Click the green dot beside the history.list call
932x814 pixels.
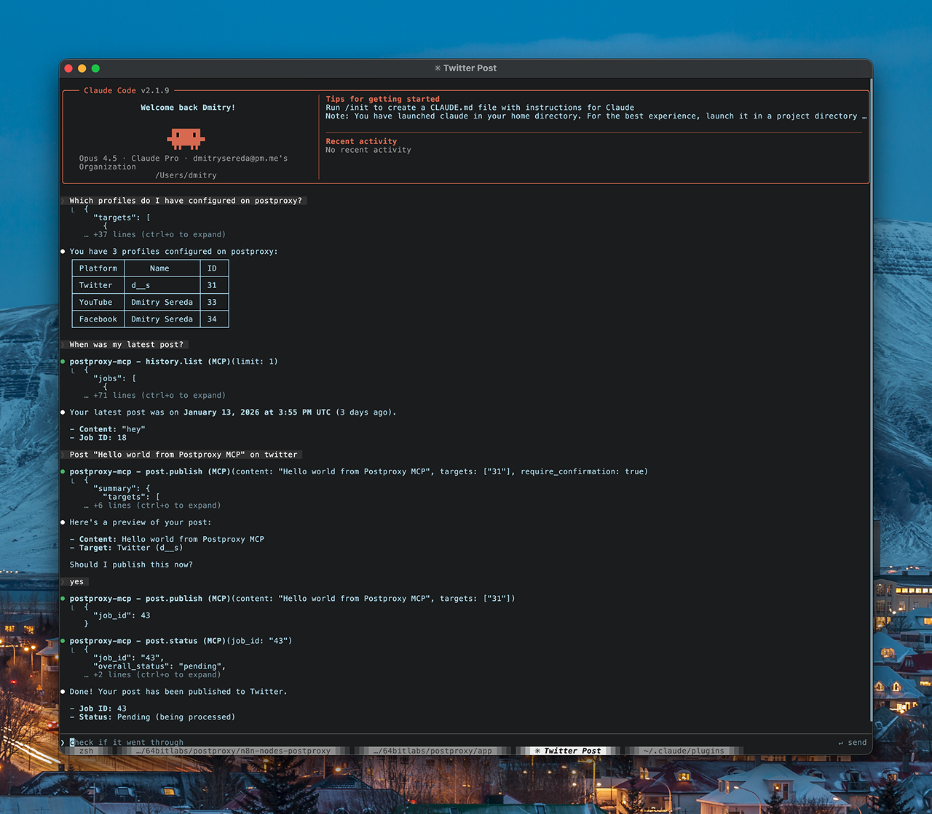click(62, 361)
